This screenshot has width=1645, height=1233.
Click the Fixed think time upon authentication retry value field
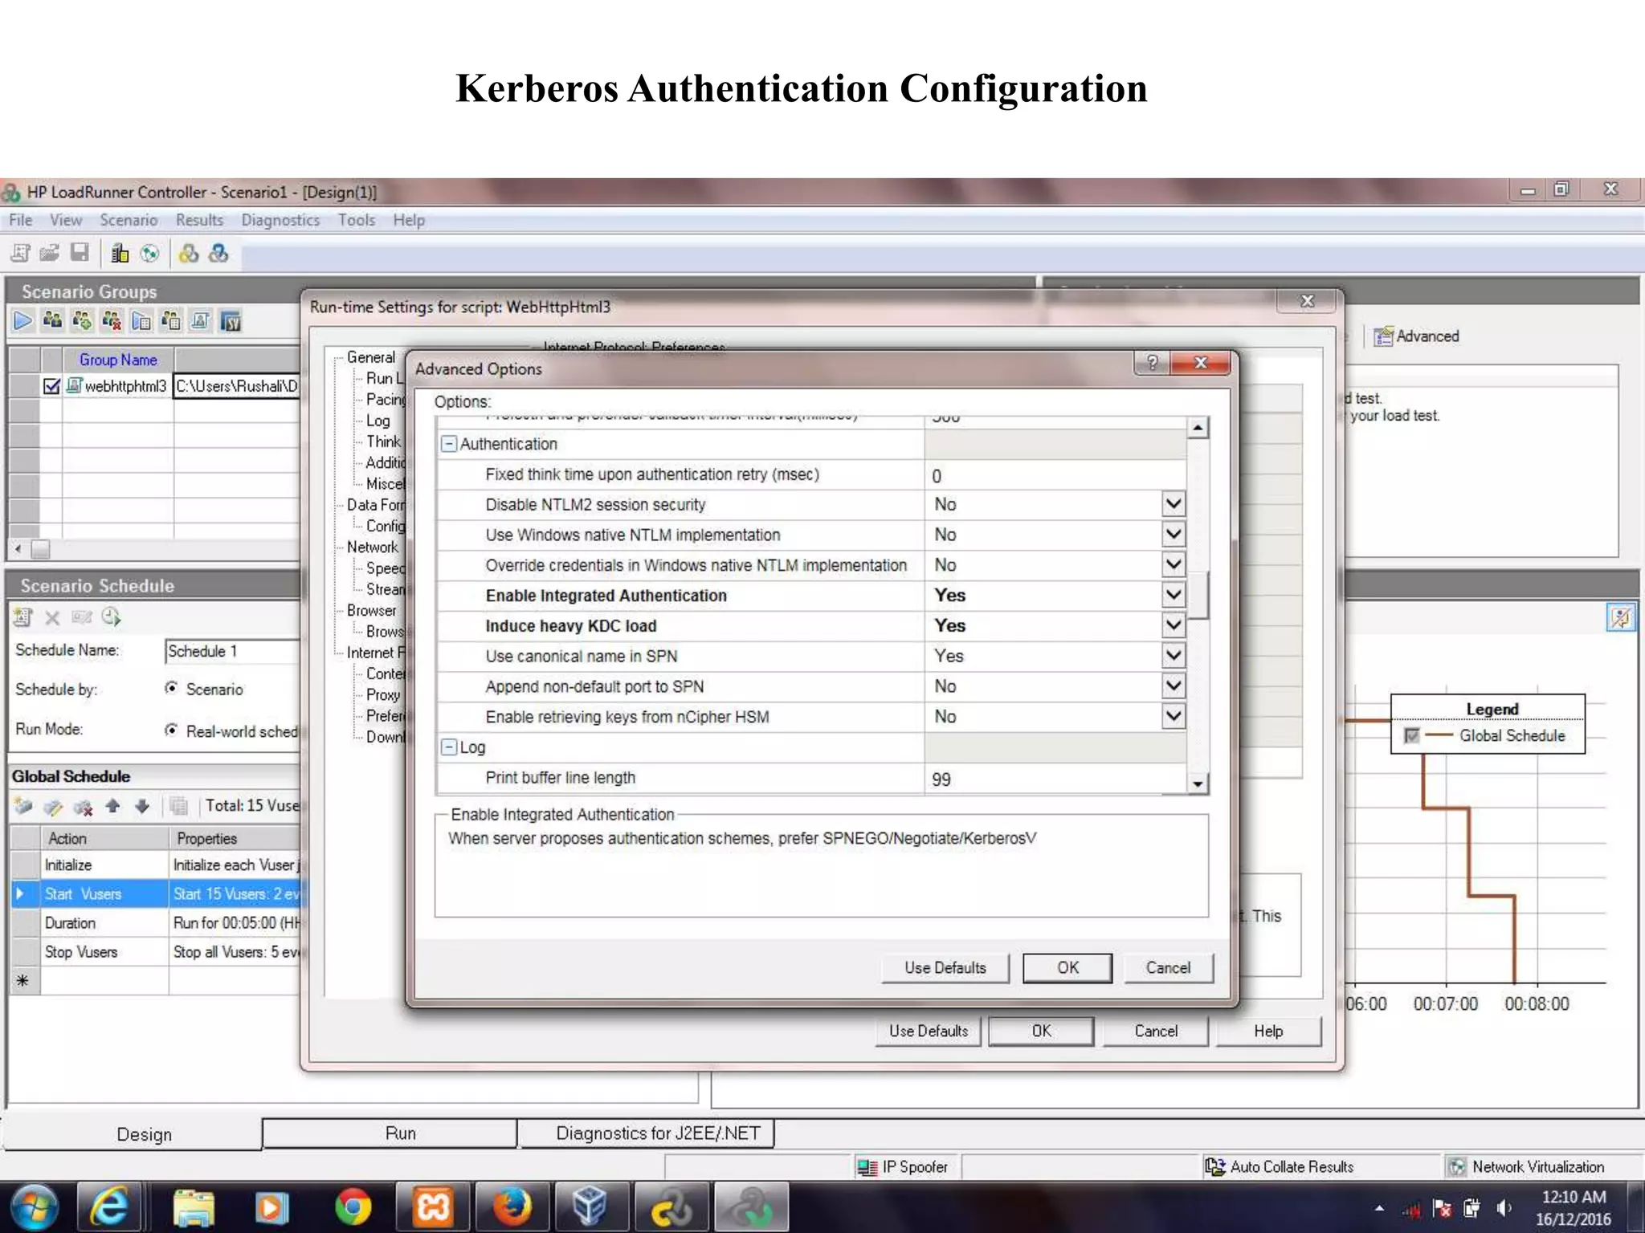[1055, 475]
